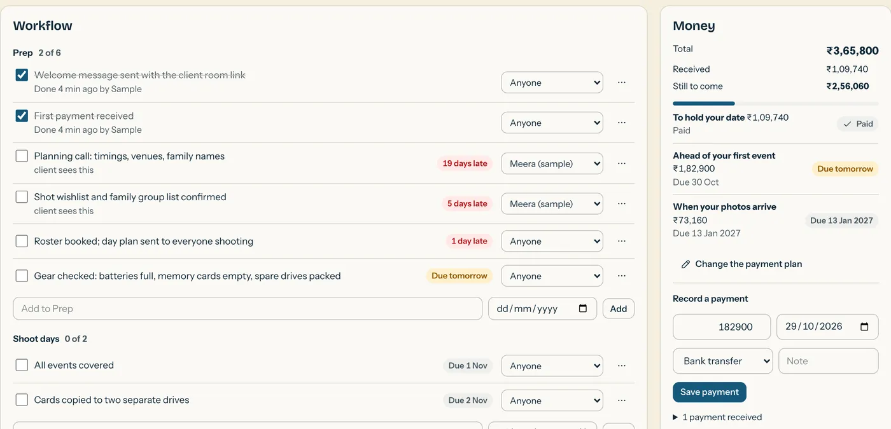Viewport: 891px width, 429px height.
Task: Click the Due 2 Nov badge
Action: pyautogui.click(x=468, y=400)
